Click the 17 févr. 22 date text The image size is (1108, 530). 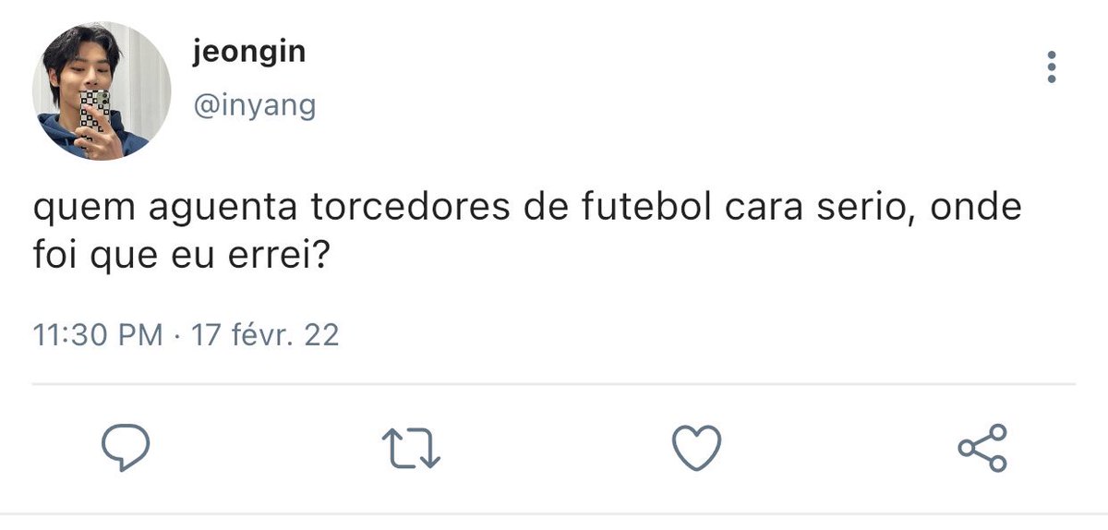tap(264, 334)
